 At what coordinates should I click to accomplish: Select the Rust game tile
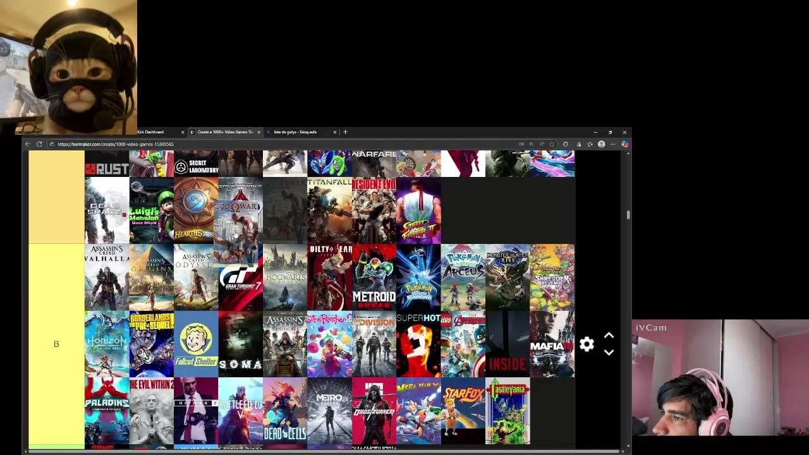pyautogui.click(x=107, y=164)
